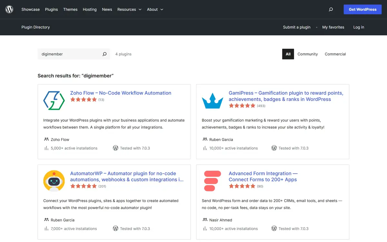
Task: Click the '4 plugins' result count
Action: (x=124, y=54)
